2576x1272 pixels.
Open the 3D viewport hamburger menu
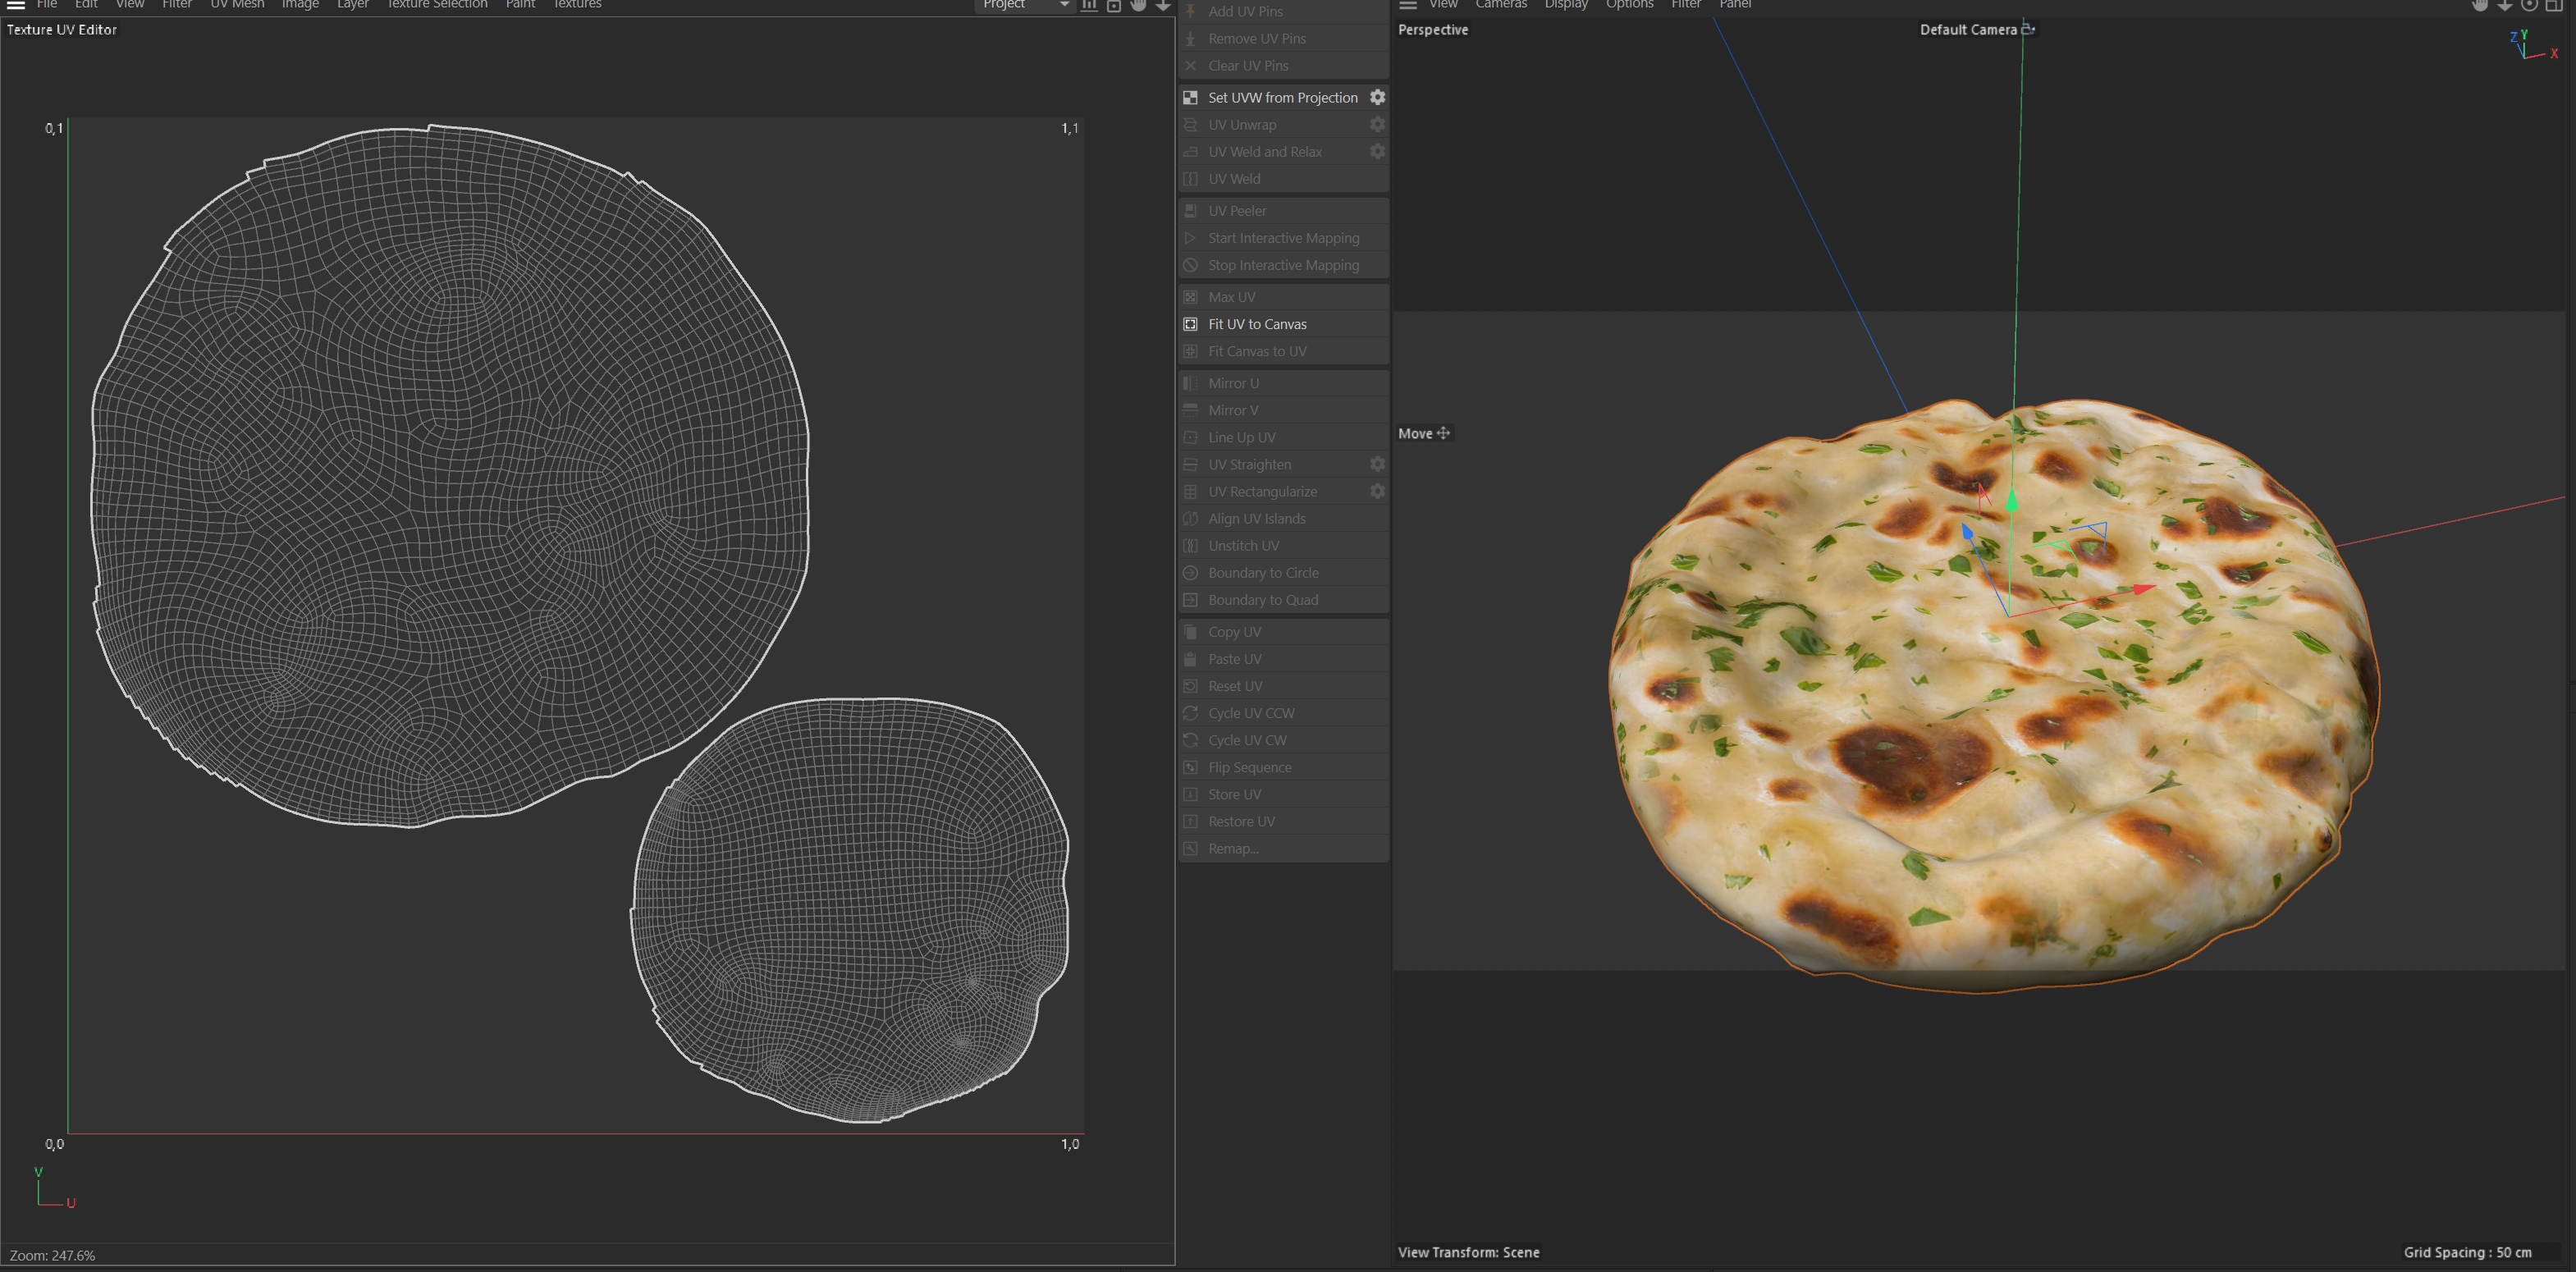(1408, 5)
